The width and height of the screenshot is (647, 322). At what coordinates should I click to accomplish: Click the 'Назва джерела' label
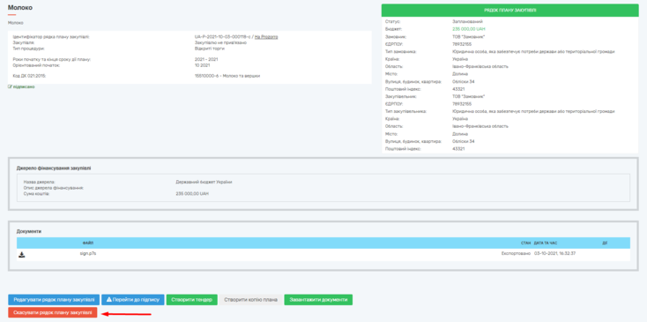[39, 182]
